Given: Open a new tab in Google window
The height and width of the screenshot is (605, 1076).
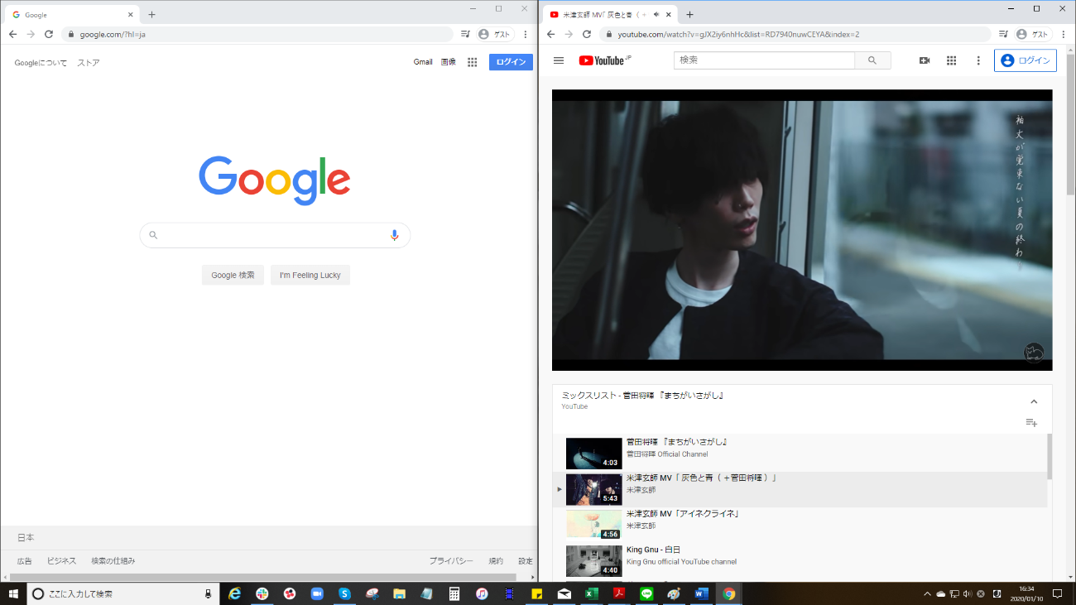Looking at the screenshot, I should pos(151,14).
